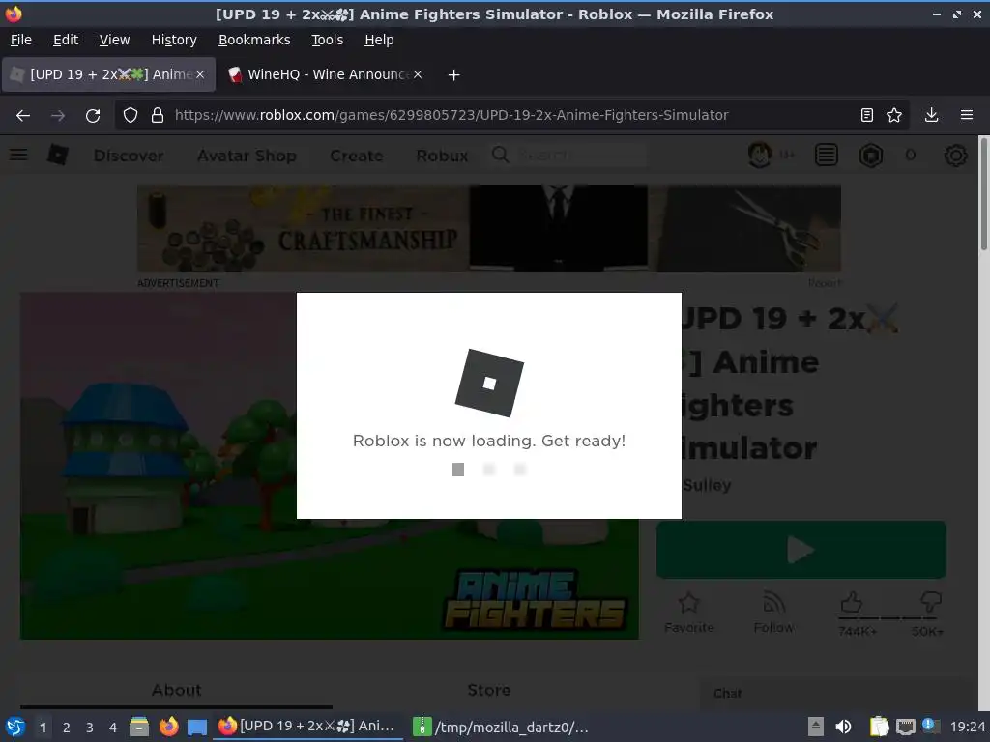
Task: Open the Roblox avatar profile icon
Action: point(760,155)
